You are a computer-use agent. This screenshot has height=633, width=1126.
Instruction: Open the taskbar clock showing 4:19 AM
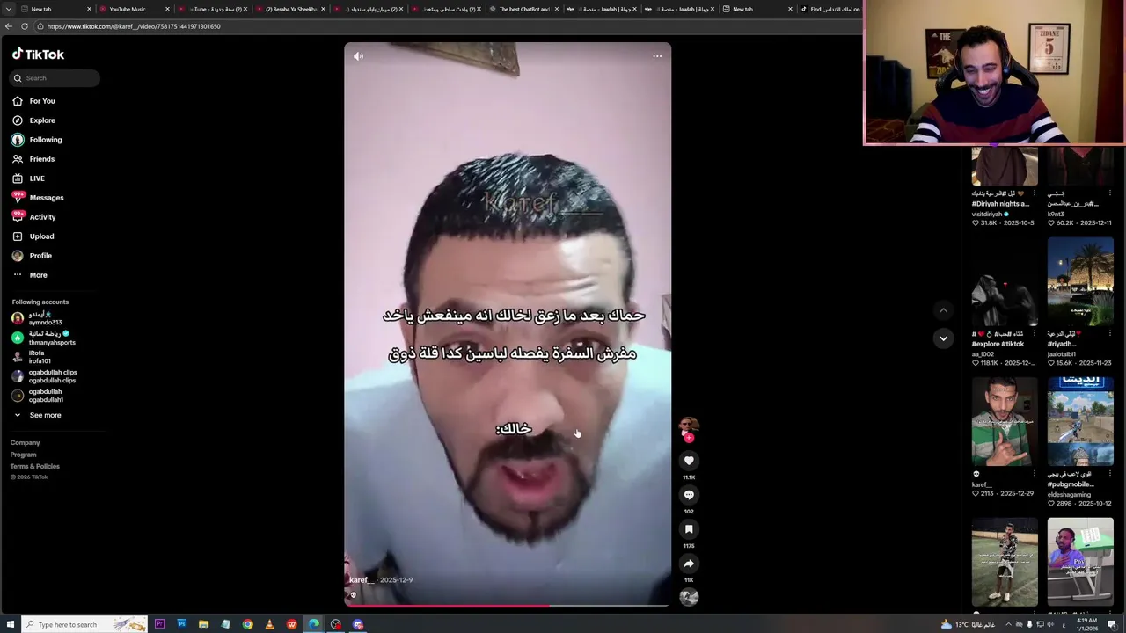[x=1086, y=624]
